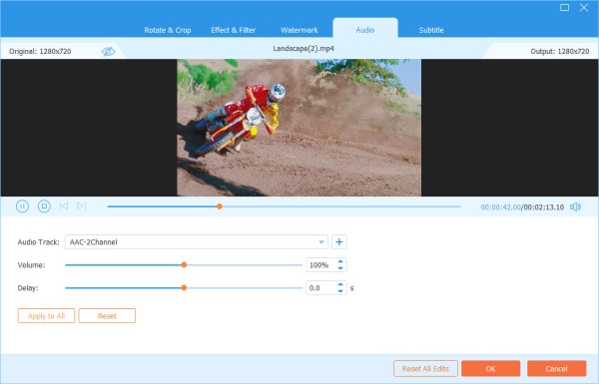This screenshot has width=599, height=384.
Task: Stop the video playback
Action: pos(44,206)
